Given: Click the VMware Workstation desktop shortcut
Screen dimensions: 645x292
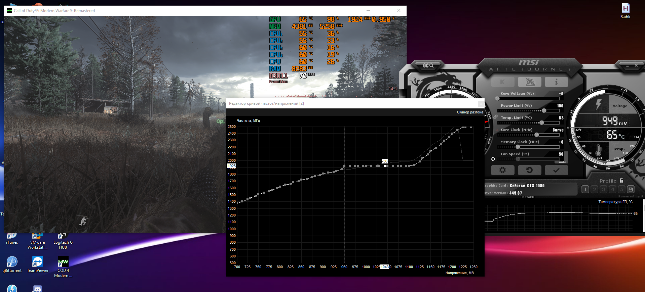Looking at the screenshot, I should 37,241.
